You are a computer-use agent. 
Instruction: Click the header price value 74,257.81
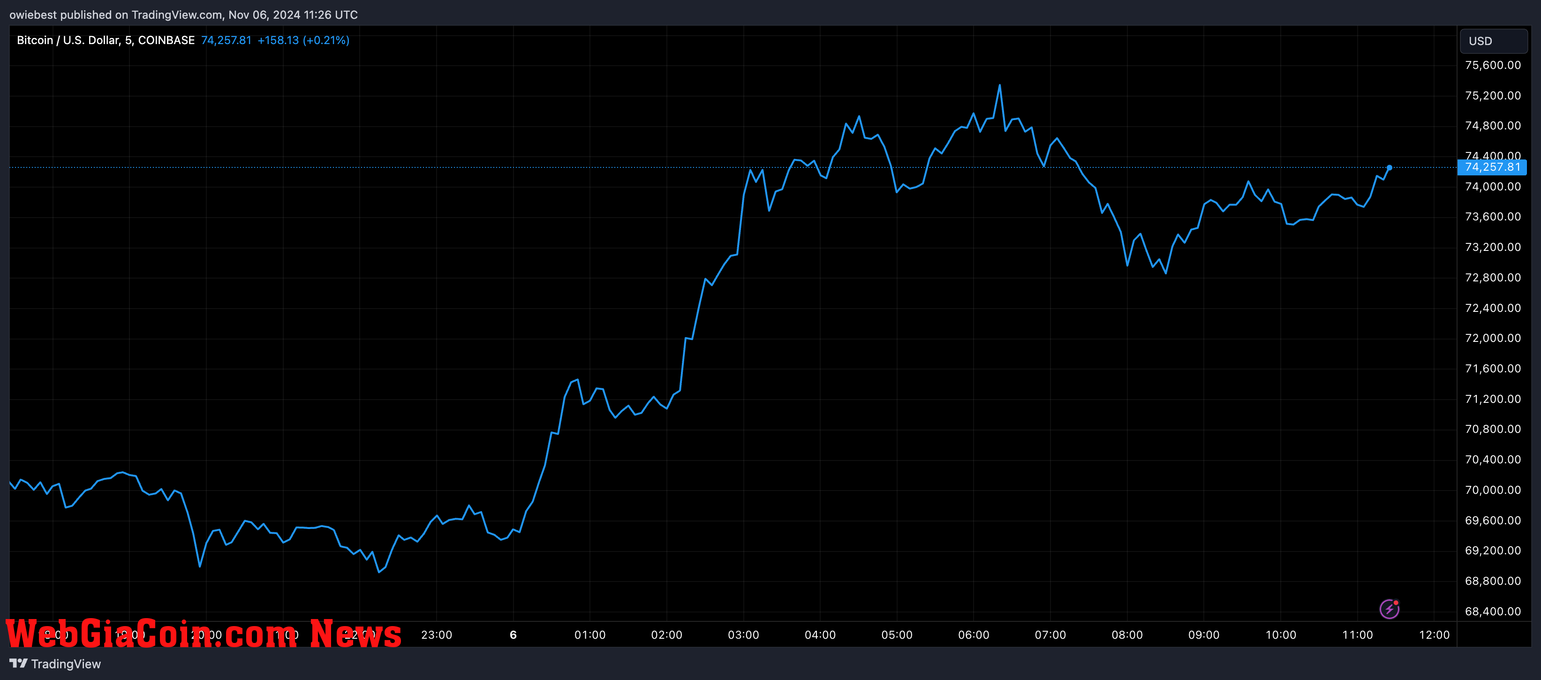tap(226, 40)
